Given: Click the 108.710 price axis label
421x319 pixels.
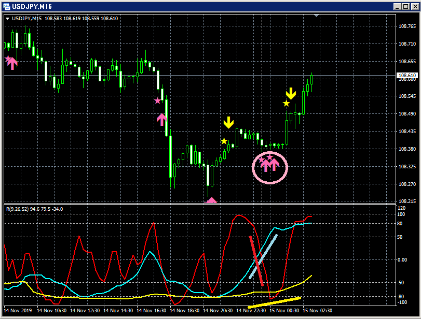Looking at the screenshot, I should tap(407, 44).
